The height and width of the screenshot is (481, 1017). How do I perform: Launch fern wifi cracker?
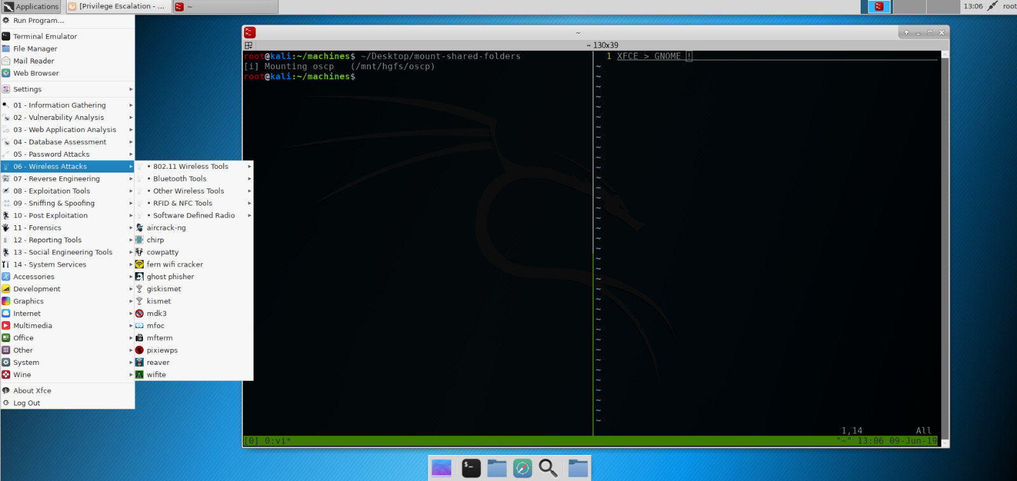click(x=194, y=265)
